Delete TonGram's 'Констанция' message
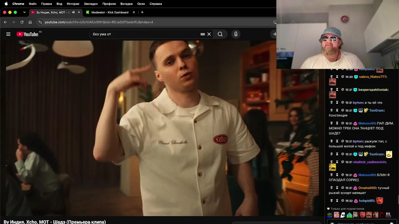Viewport: 399px width, 224px height. pyautogui.click(x=332, y=110)
